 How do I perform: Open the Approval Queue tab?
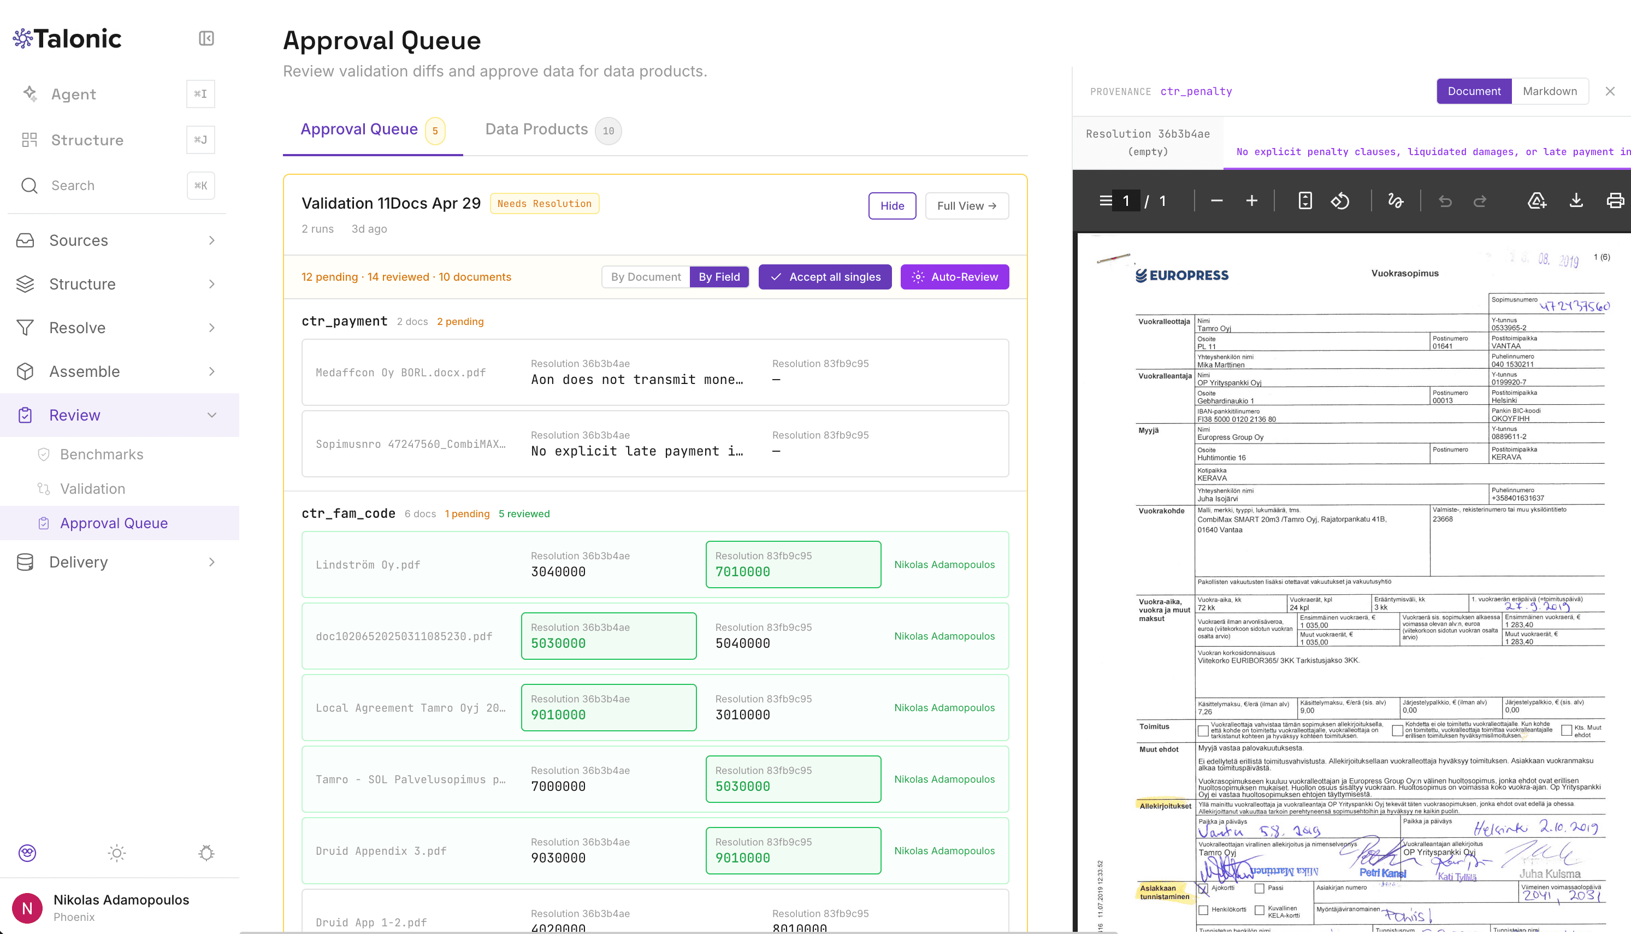(373, 130)
